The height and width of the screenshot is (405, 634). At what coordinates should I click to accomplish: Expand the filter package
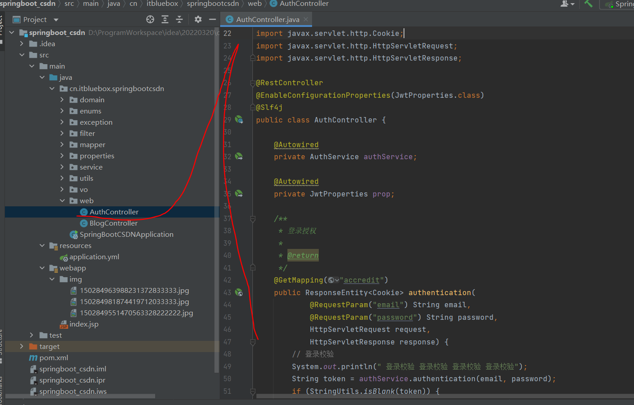(x=62, y=133)
